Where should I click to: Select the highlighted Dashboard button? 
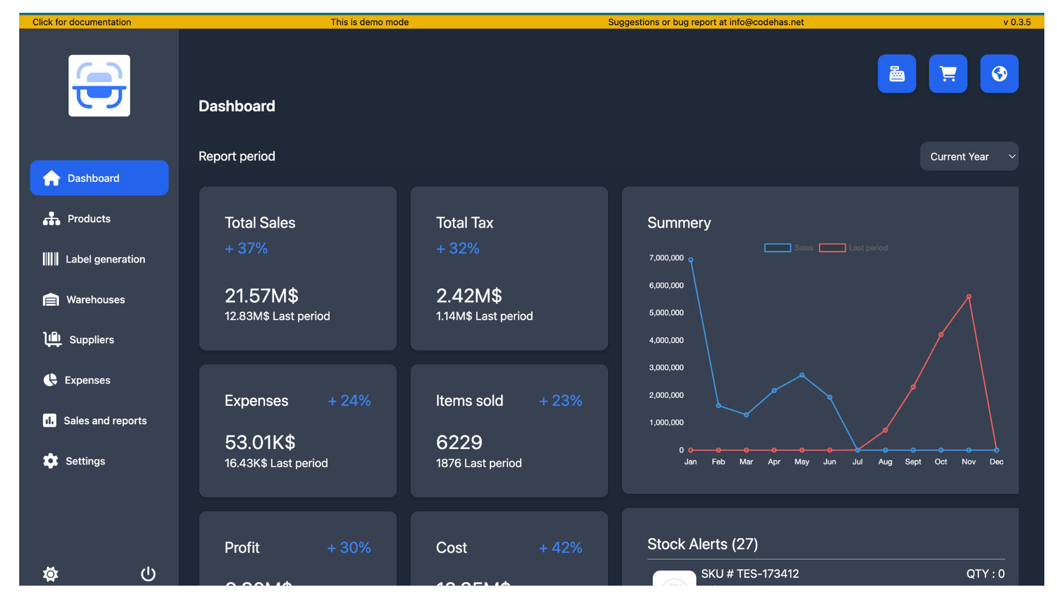(99, 178)
